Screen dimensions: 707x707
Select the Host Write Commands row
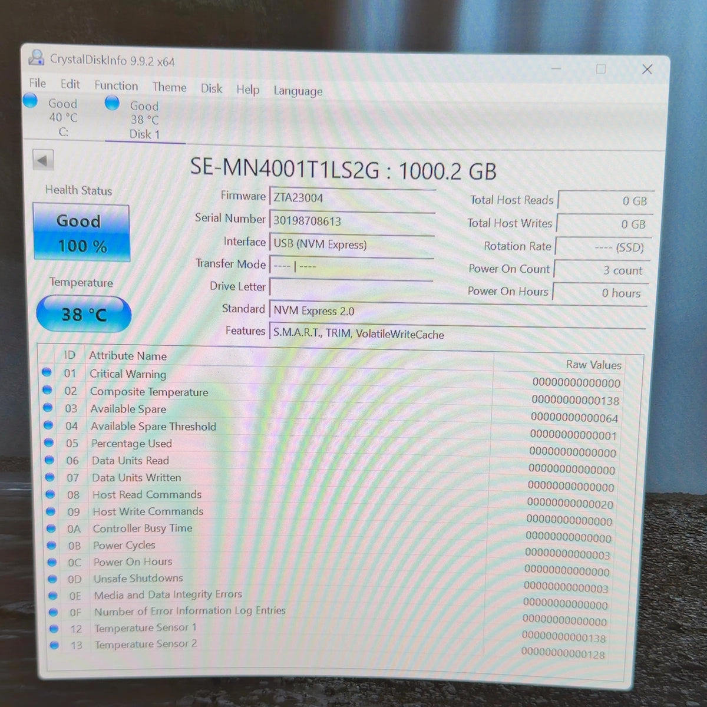332,516
